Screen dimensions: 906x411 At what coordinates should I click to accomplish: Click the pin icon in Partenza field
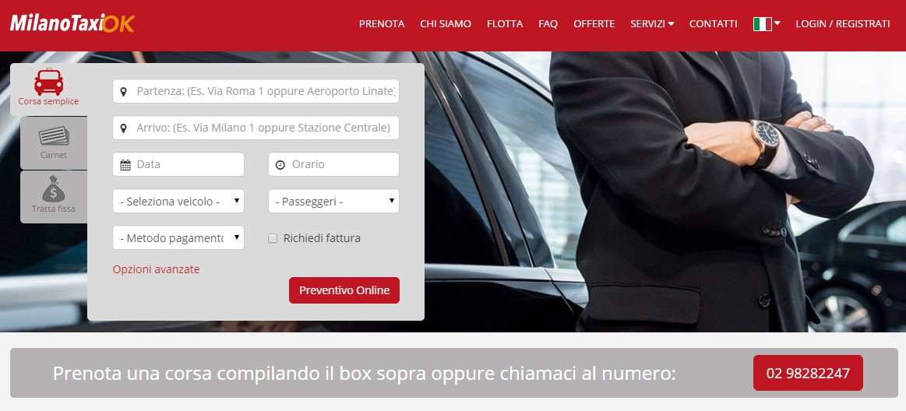point(123,92)
